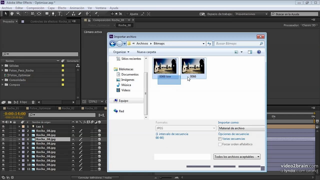The image size is (320, 180).
Task: Hide the Luz 1 layer
Action: click(3, 126)
